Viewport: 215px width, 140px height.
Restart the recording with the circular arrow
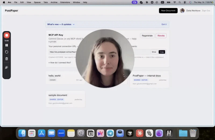click(6, 52)
